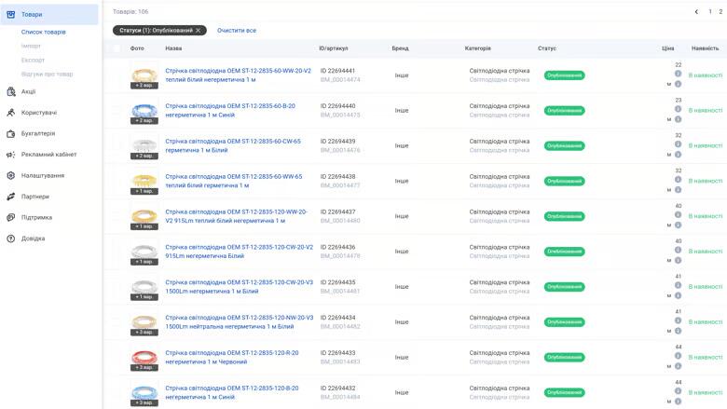
Task: Remove the Опублікований status filter chip
Action: [199, 31]
